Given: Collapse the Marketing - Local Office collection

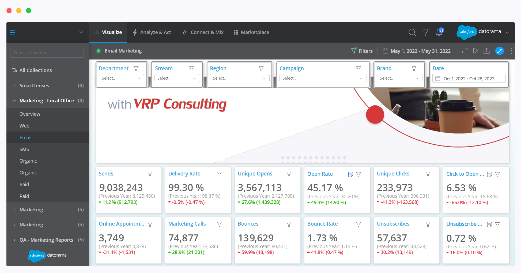Looking at the screenshot, I should (x=14, y=100).
